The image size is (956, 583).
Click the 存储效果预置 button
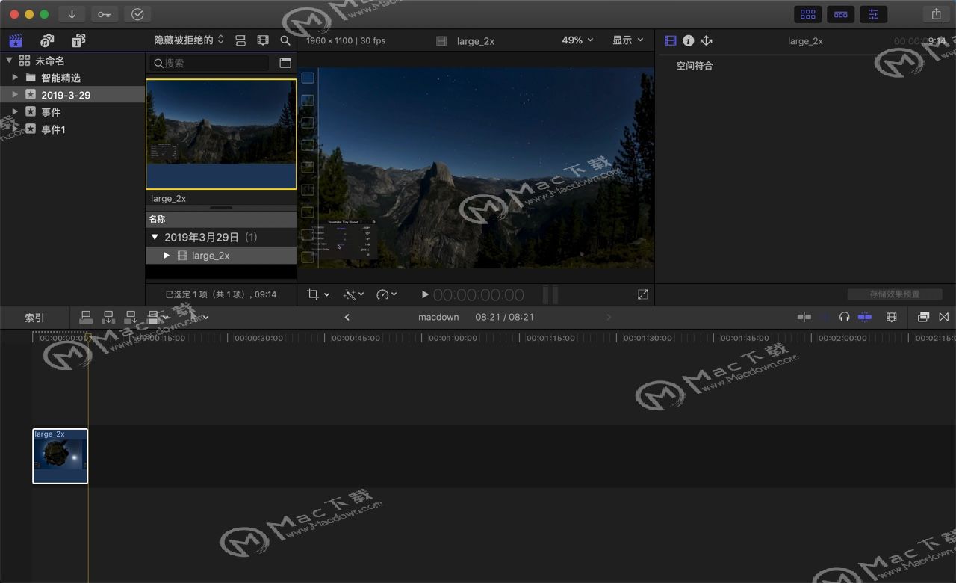tap(895, 294)
